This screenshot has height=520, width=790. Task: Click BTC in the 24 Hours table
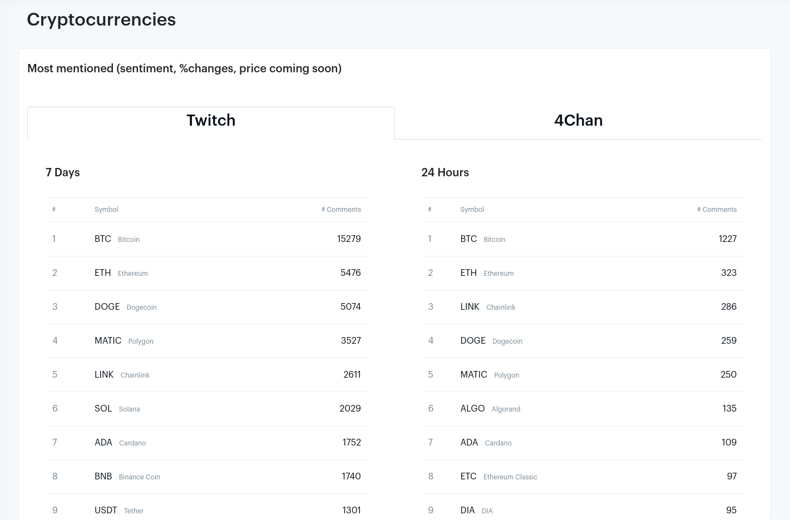pyautogui.click(x=468, y=239)
